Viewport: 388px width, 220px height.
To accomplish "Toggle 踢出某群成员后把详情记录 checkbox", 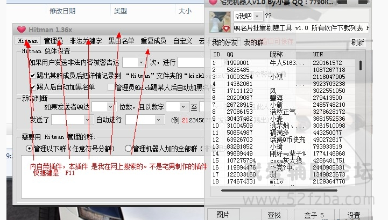I will pyautogui.click(x=33, y=76).
